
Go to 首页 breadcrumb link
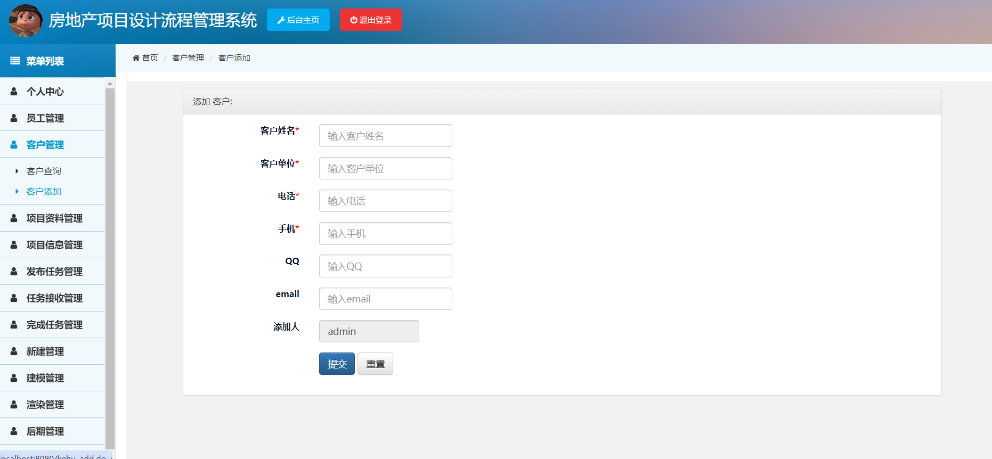pos(150,58)
